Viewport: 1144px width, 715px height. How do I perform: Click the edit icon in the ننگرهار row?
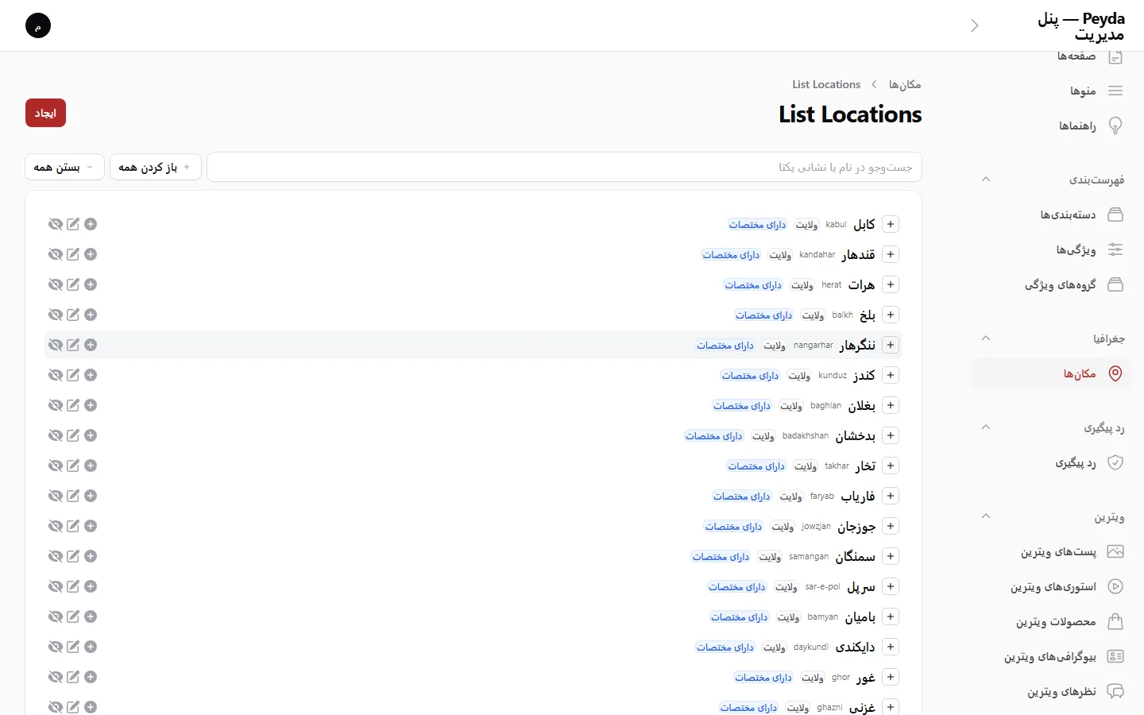pos(73,345)
